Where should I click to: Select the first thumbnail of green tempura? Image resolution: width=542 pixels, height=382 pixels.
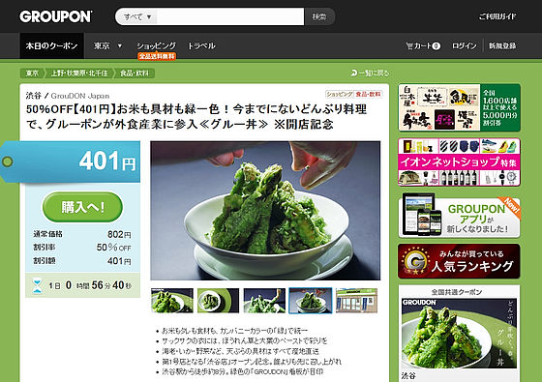coord(172,301)
